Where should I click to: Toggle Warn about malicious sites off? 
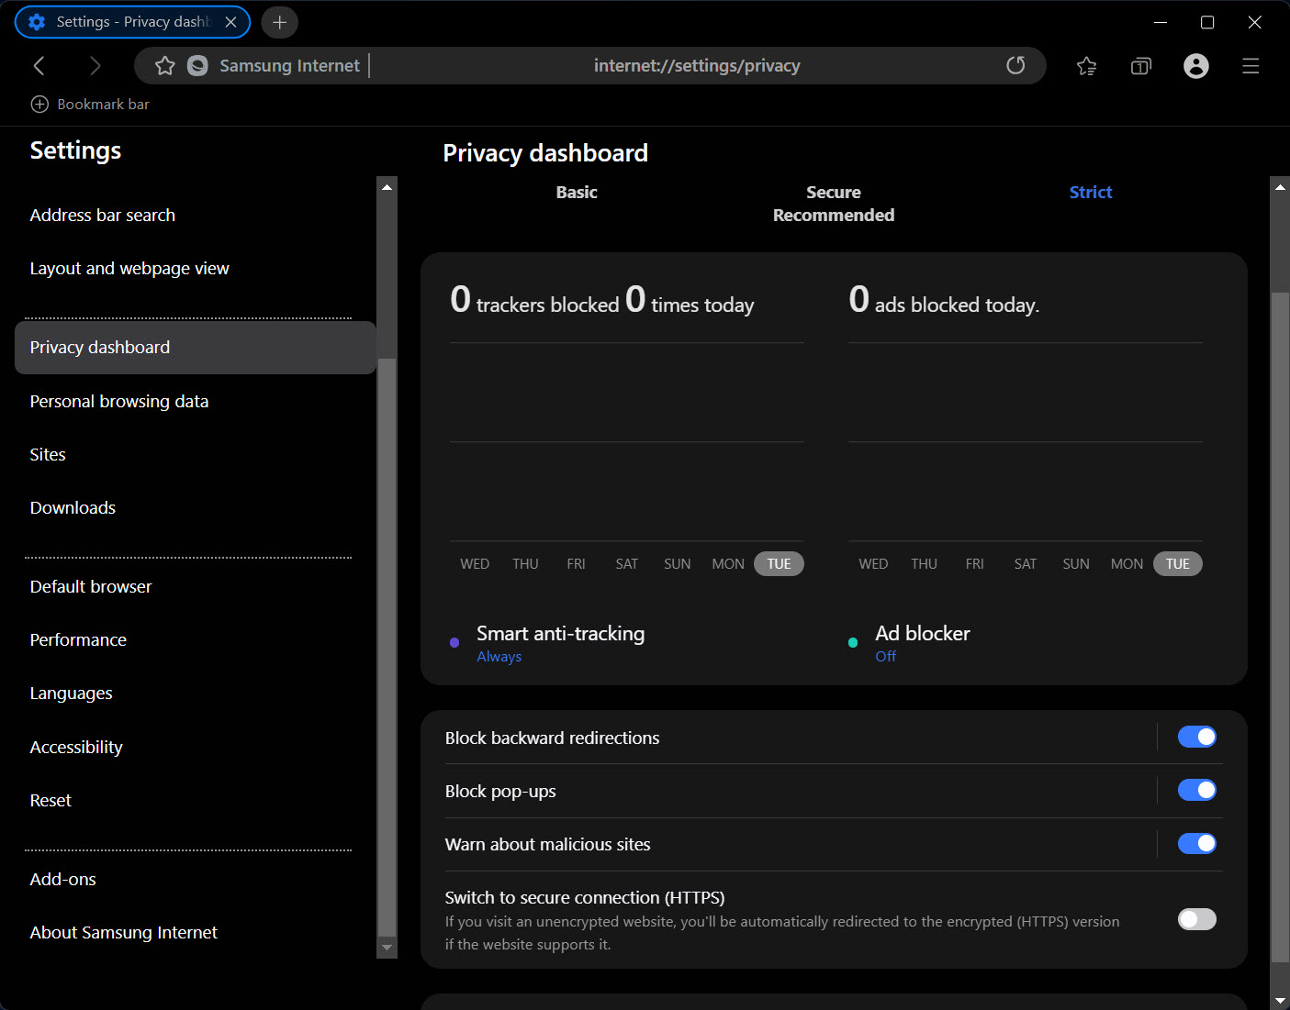tap(1196, 843)
